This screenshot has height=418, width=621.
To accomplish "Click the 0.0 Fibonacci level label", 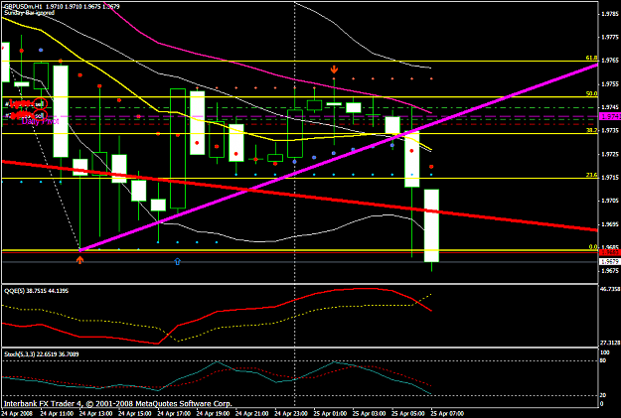I will [593, 247].
